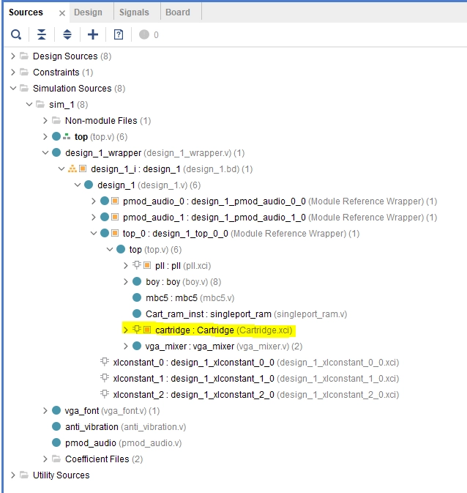The width and height of the screenshot is (467, 493).
Task: Click the block design icon beside design_1_i
Action: tap(72, 168)
